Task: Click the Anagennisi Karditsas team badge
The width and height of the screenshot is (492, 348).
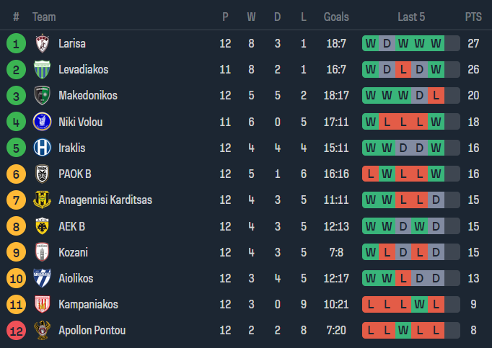Action: [x=43, y=200]
